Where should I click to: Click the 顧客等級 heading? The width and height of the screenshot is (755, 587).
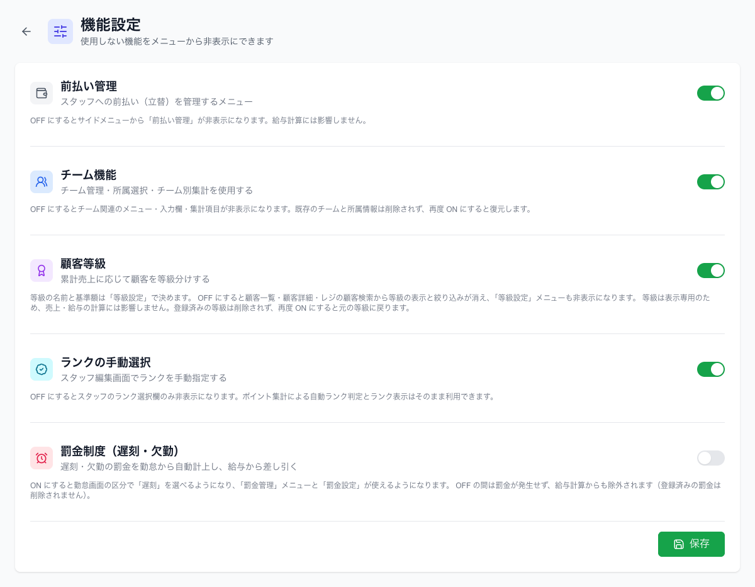click(83, 264)
